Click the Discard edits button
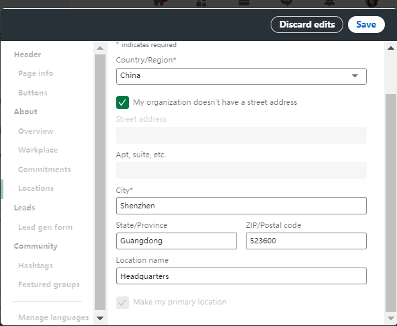Image resolution: width=397 pixels, height=326 pixels. (x=307, y=25)
